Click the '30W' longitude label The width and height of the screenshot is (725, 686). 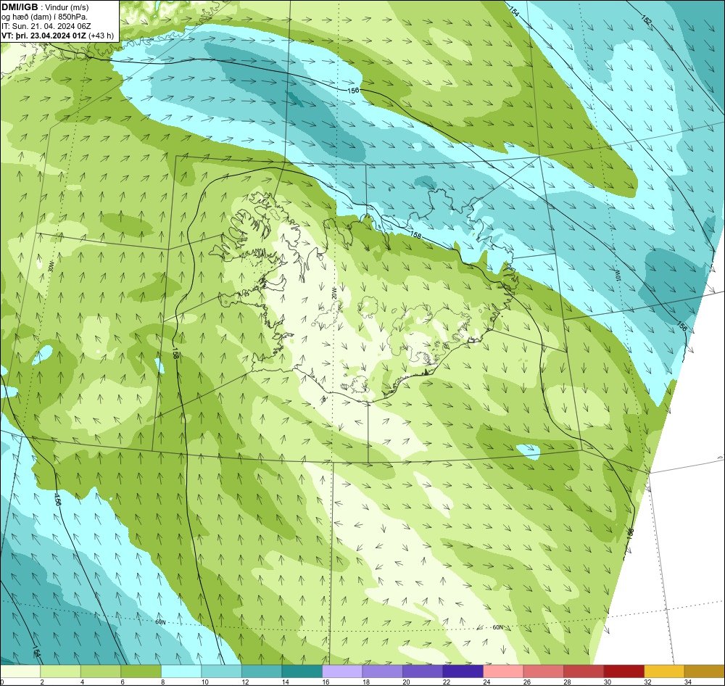click(x=51, y=265)
